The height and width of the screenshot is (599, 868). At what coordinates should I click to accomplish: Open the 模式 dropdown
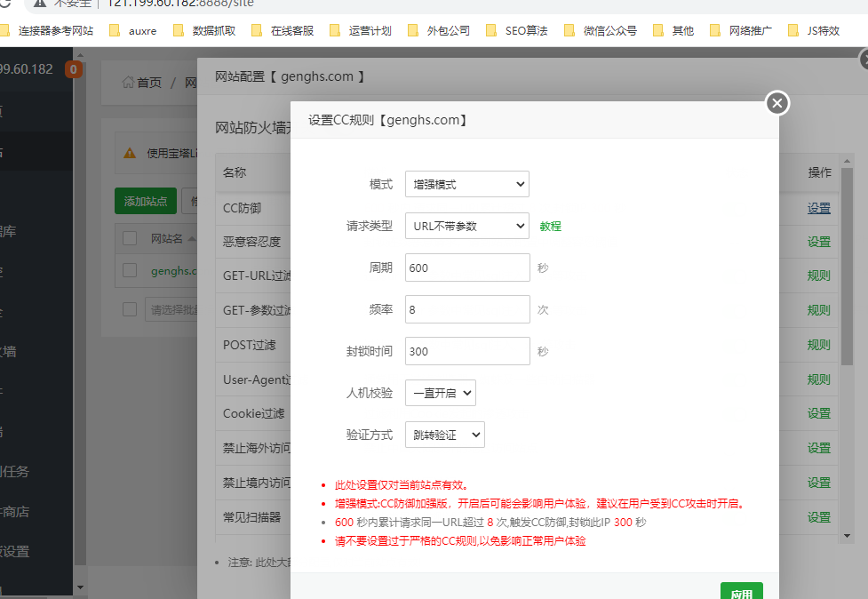[466, 184]
